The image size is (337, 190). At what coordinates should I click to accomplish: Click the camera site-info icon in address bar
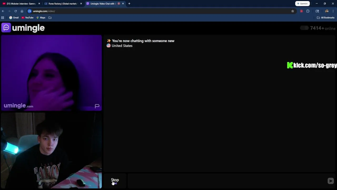[x=29, y=11]
